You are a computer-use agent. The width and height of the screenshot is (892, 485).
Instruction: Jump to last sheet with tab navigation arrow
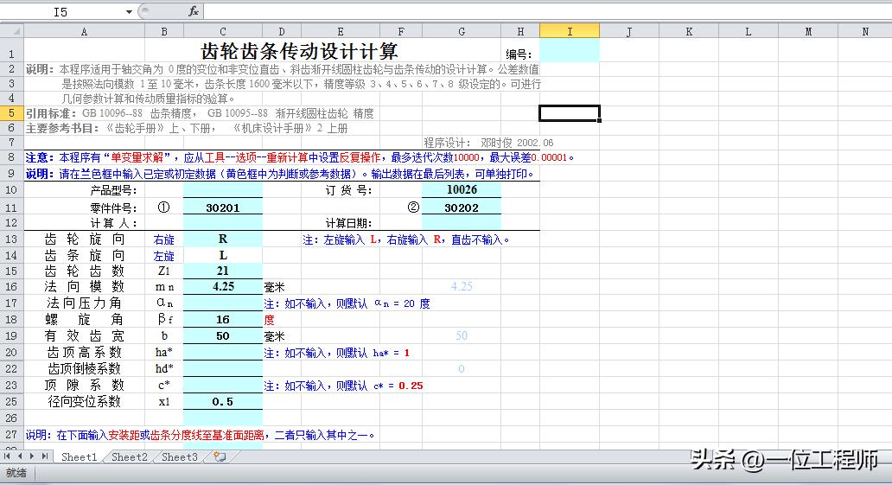click(44, 456)
